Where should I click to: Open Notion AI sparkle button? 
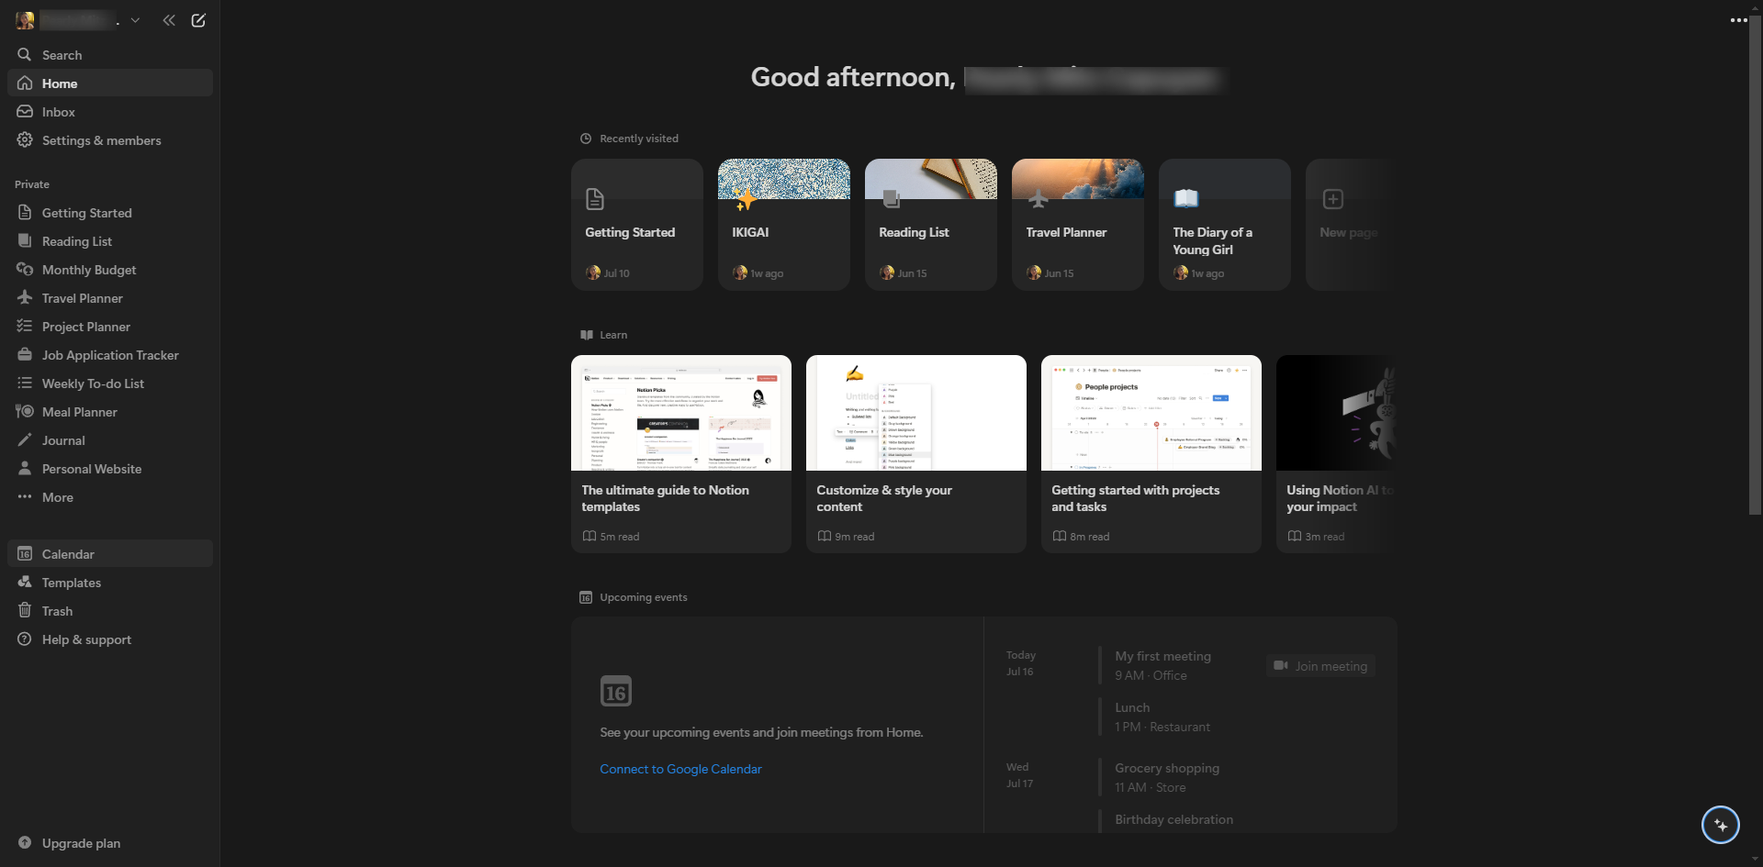[1721, 825]
